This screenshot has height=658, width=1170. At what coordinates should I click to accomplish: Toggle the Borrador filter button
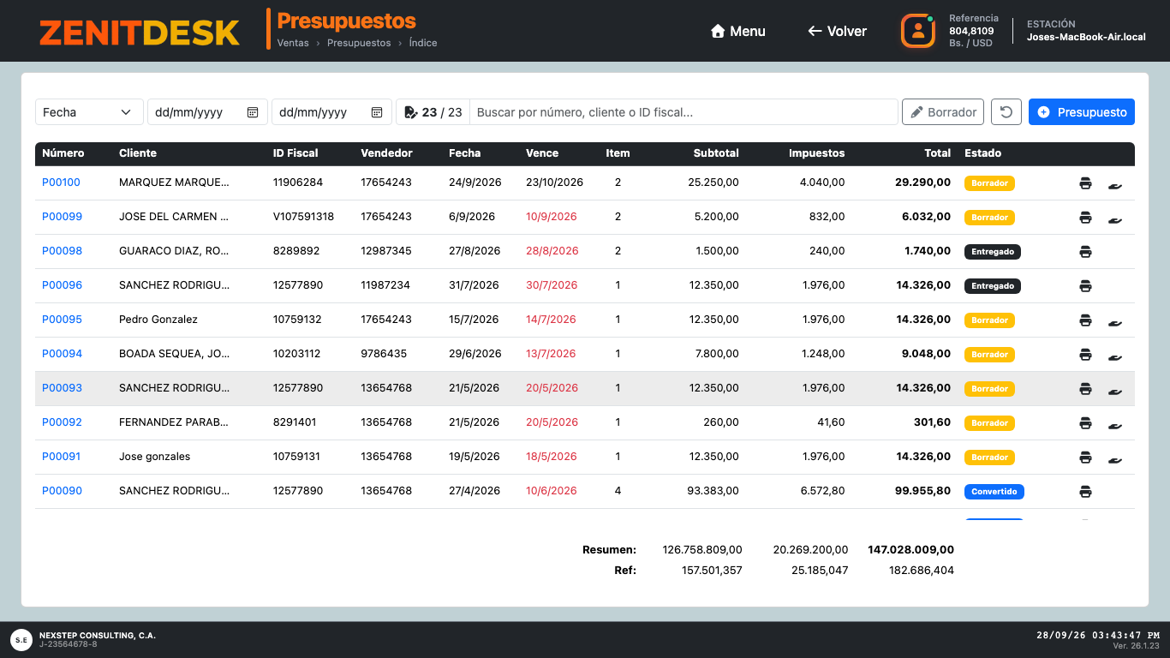click(943, 112)
